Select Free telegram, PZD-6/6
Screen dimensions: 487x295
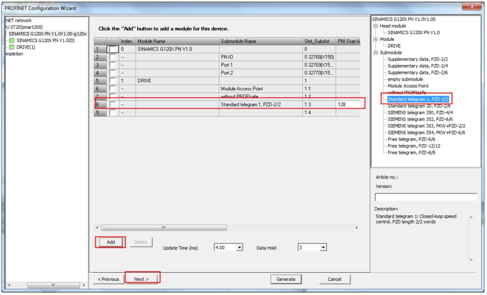coord(411,139)
